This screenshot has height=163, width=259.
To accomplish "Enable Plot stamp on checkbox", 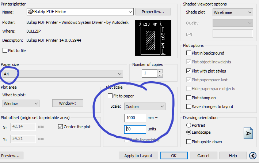I will coord(188,97).
